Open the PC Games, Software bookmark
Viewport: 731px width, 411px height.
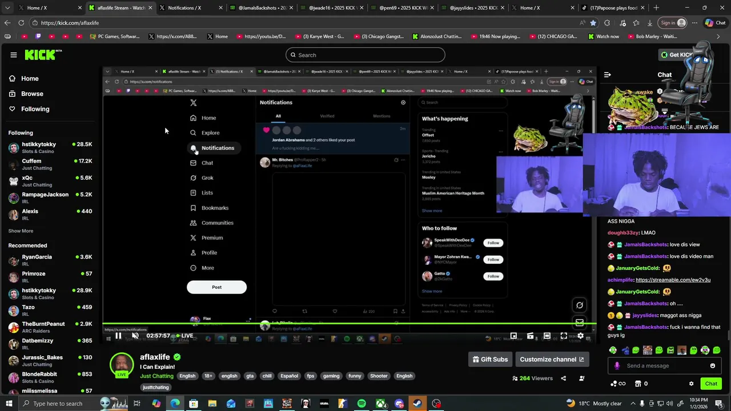point(115,37)
